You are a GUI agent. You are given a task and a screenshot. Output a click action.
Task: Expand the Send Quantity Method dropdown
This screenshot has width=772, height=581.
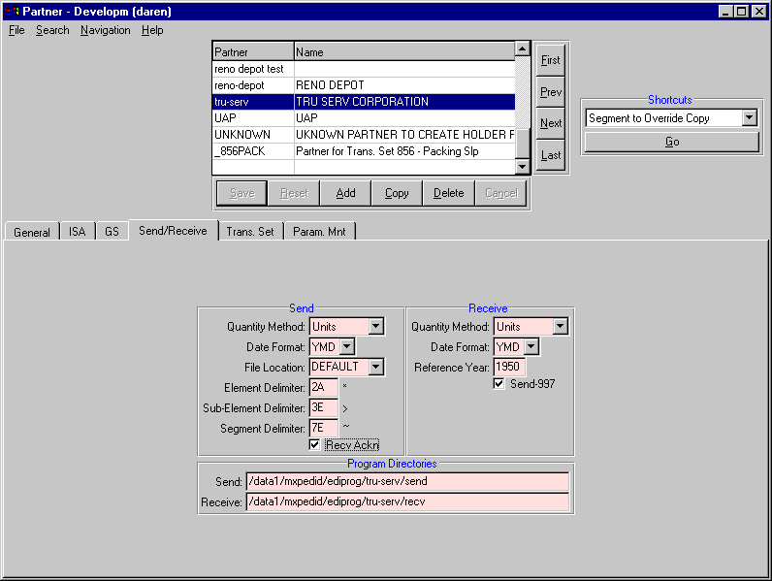click(x=376, y=327)
